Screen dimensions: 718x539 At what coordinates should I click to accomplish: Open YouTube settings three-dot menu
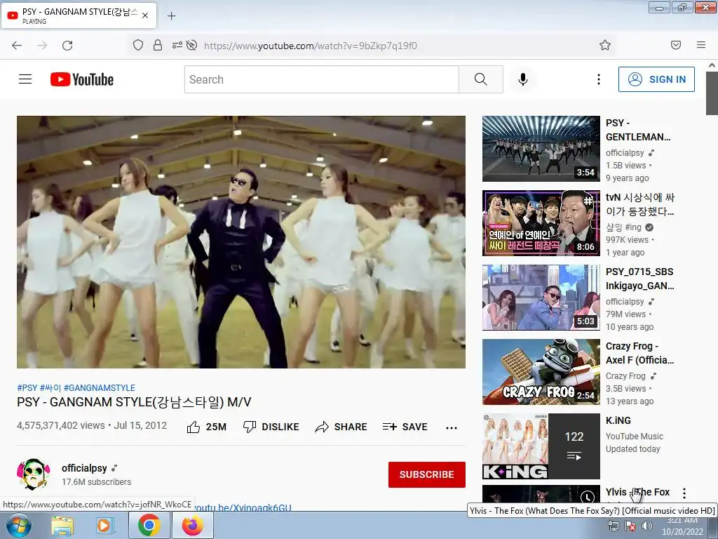[x=599, y=79]
